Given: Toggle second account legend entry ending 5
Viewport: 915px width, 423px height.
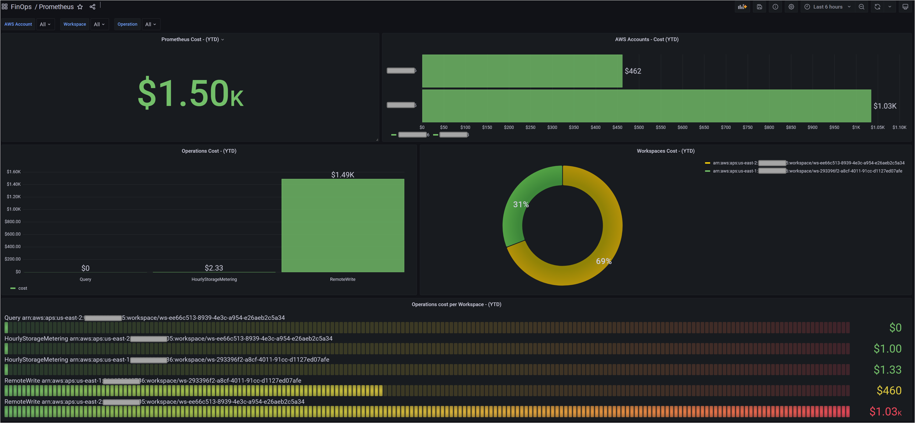Looking at the screenshot, I should [451, 135].
